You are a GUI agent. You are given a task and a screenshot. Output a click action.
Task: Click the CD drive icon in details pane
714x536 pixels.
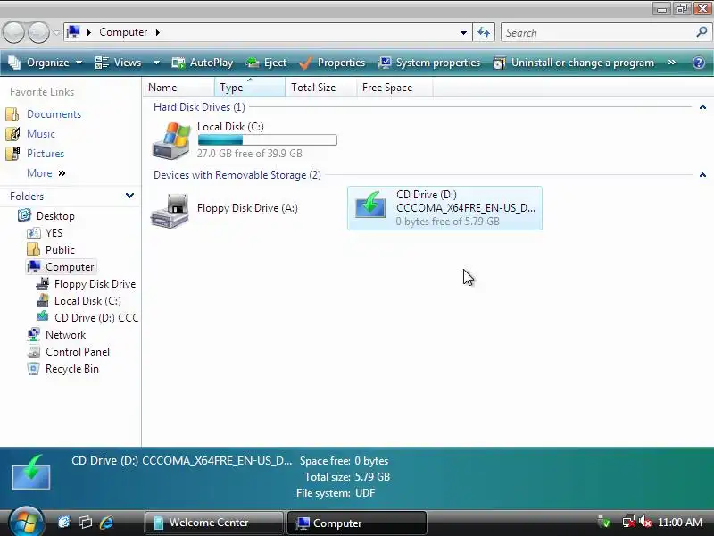(30, 473)
